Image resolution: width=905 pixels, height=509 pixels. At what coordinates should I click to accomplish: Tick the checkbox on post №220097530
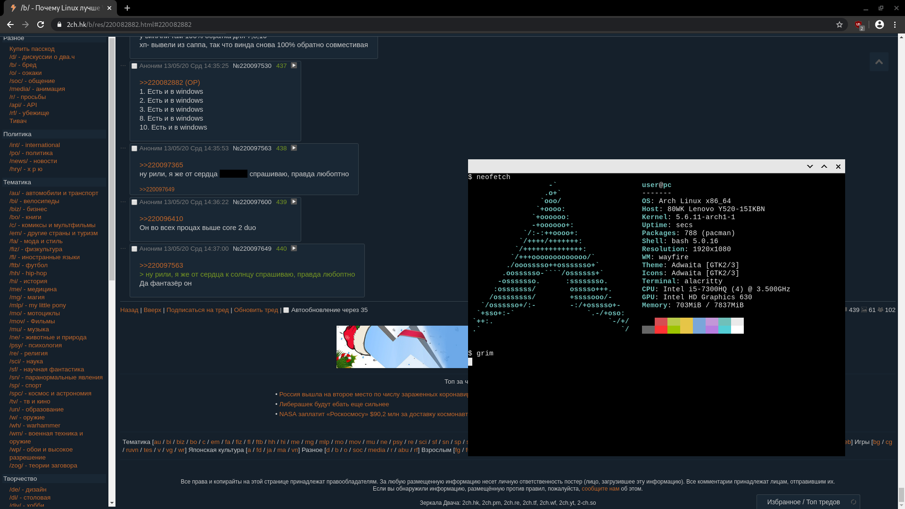134,66
